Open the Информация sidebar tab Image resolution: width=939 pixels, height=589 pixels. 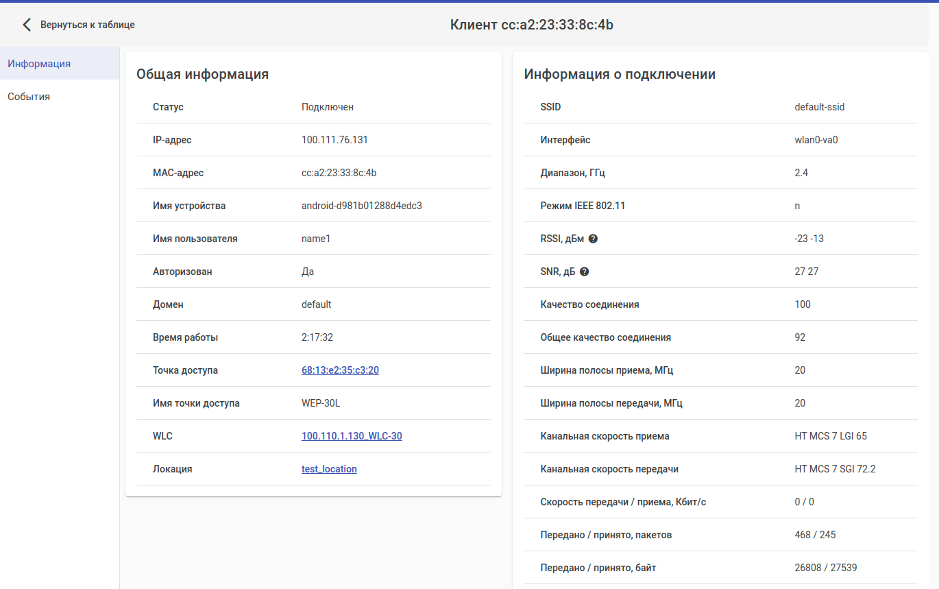click(x=39, y=64)
